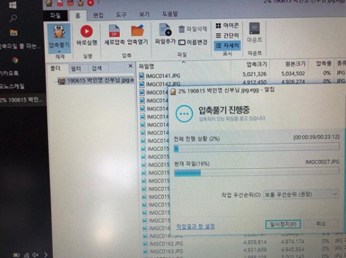Open the 작업결과 창 설정 link

(195, 226)
